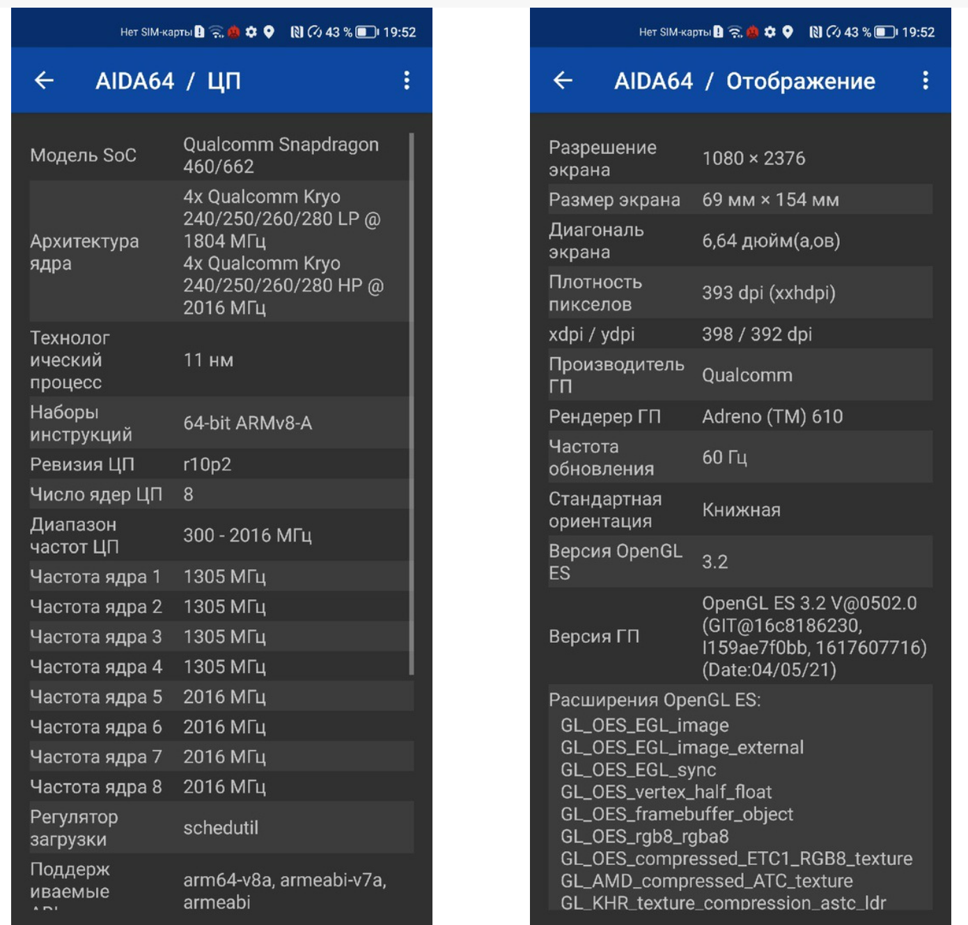Tap battery icon in Отображение status bar
Image resolution: width=968 pixels, height=925 pixels.
coord(886,32)
